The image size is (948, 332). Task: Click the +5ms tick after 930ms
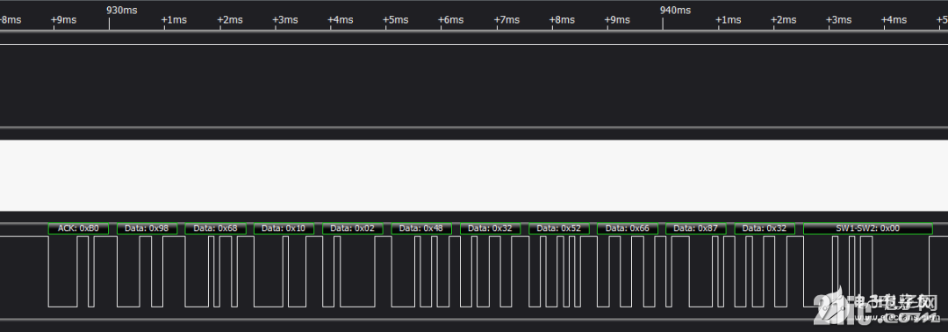pyautogui.click(x=395, y=20)
